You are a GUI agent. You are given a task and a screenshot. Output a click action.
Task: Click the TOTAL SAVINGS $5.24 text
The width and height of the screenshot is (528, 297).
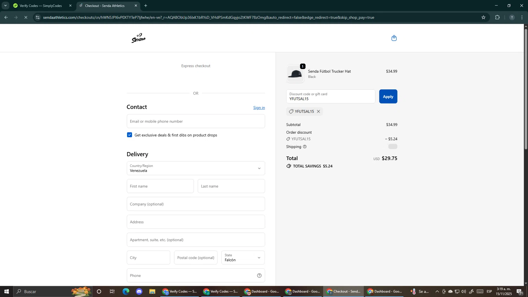point(313,166)
